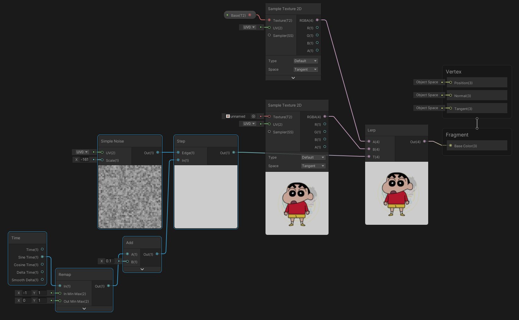Click Object Space label beside Position(3)
Image resolution: width=519 pixels, height=320 pixels.
[x=427, y=82]
